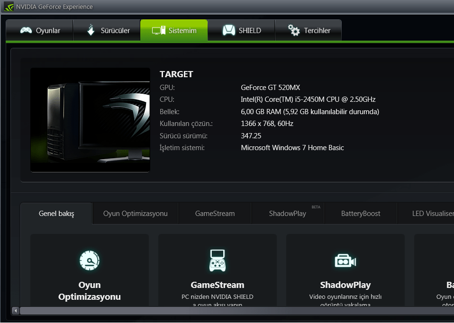Click the GPU: label
Image resolution: width=454 pixels, height=323 pixels.
(x=167, y=88)
